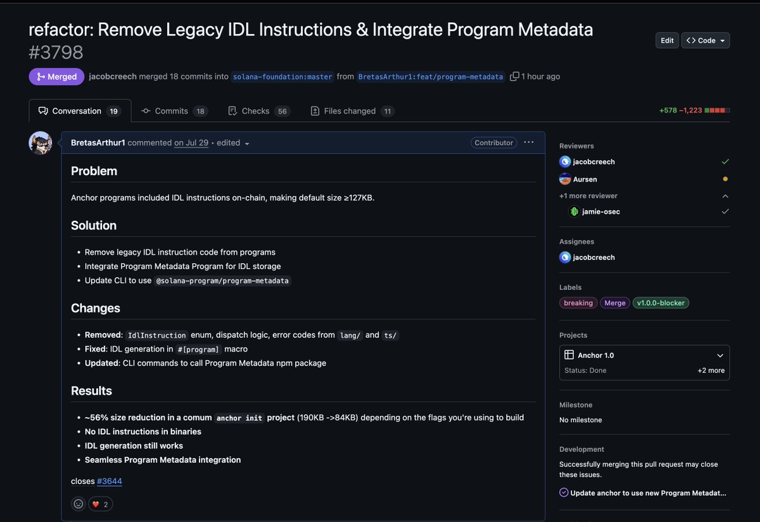Viewport: 760px width, 522px height.
Task: Click jacobcreech's avatar under Assignees
Action: [x=565, y=258]
